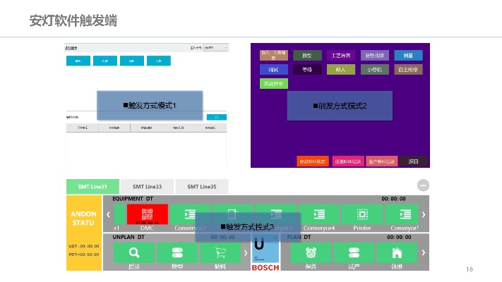Open the workstation dropdown at top right of mode 1
The image size is (502, 282).
[x=216, y=48]
